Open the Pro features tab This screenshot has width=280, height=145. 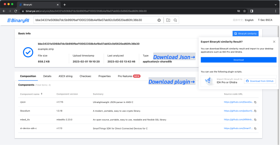point(129,76)
